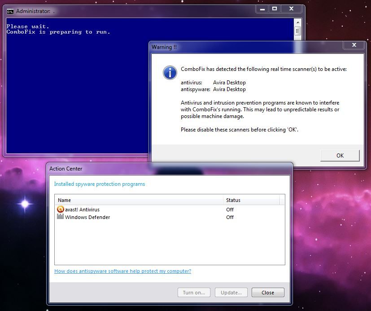Viewport: 371px width, 311px height.
Task: Maximize the Administrator console window
Action: [x=275, y=9]
